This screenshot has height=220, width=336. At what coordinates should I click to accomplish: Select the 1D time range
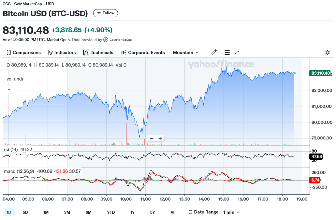click(9, 212)
